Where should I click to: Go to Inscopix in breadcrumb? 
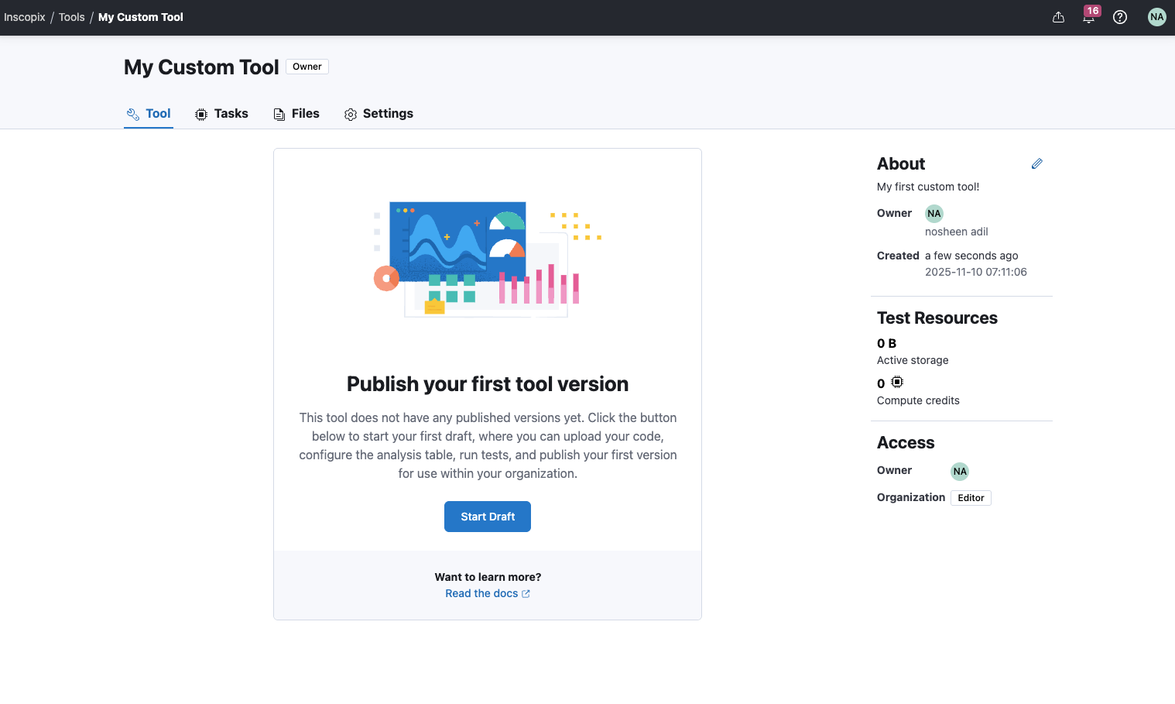[x=25, y=17]
